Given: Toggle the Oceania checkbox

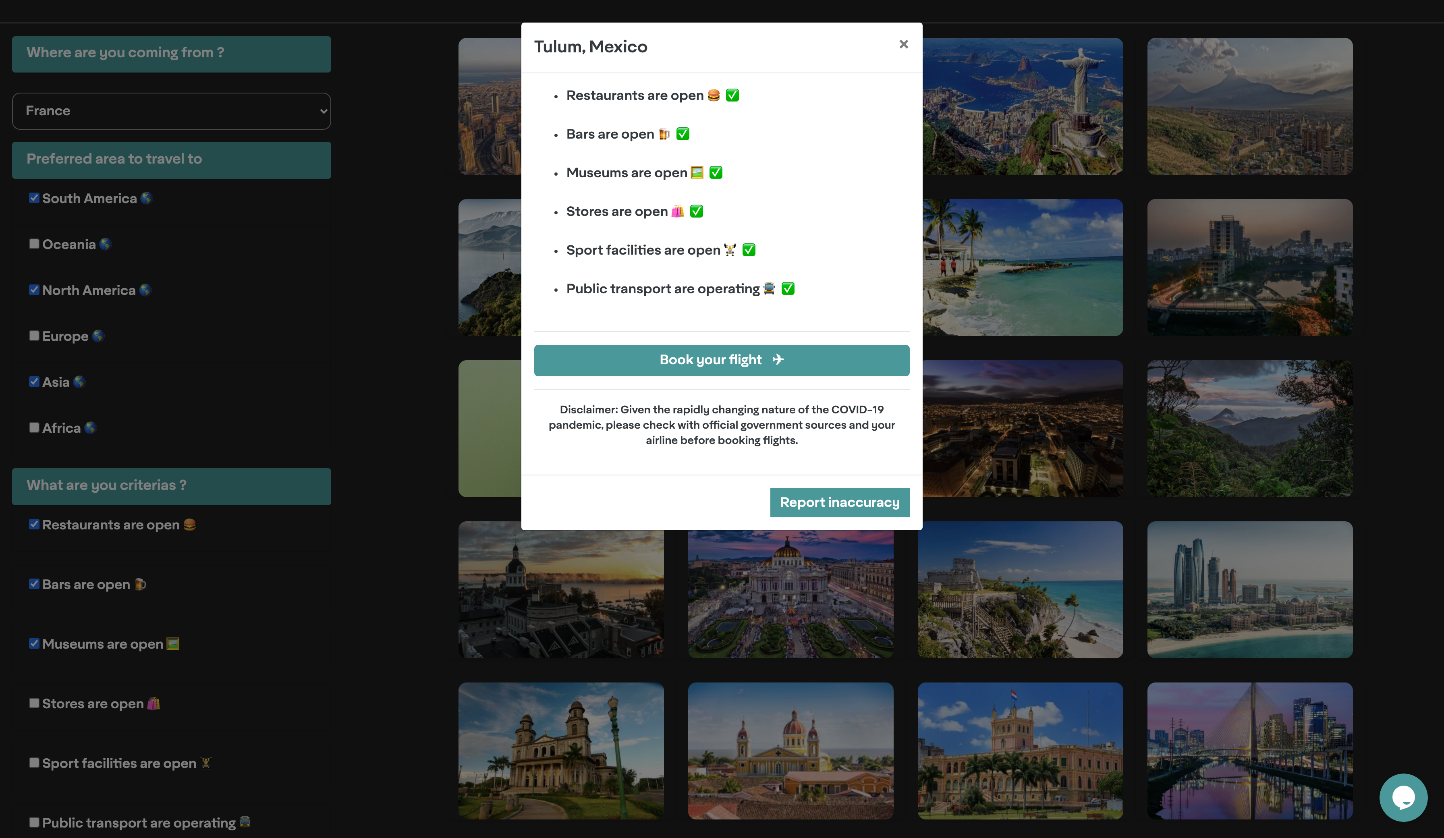Looking at the screenshot, I should point(34,244).
